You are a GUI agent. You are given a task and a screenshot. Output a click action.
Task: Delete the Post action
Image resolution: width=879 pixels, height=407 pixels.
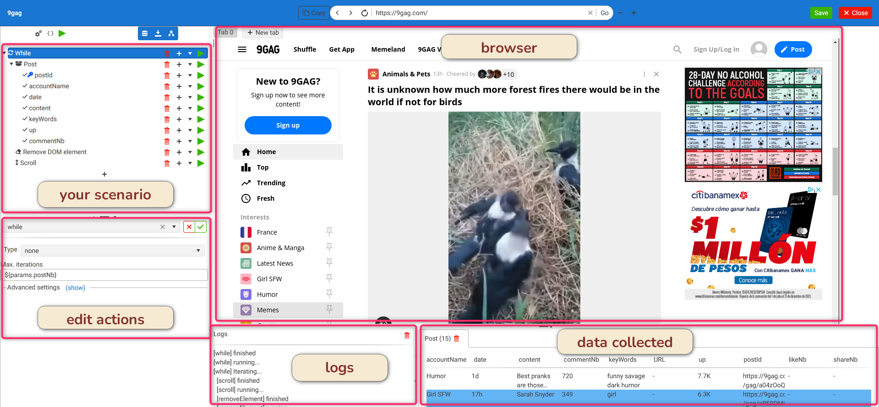point(167,64)
